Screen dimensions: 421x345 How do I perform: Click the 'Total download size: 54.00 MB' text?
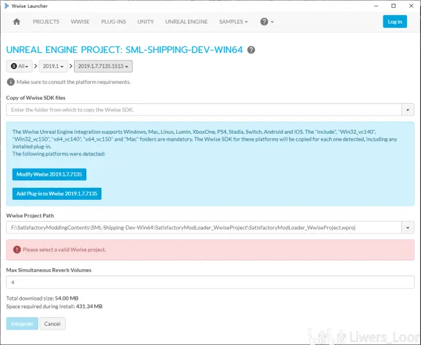[x=42, y=298]
